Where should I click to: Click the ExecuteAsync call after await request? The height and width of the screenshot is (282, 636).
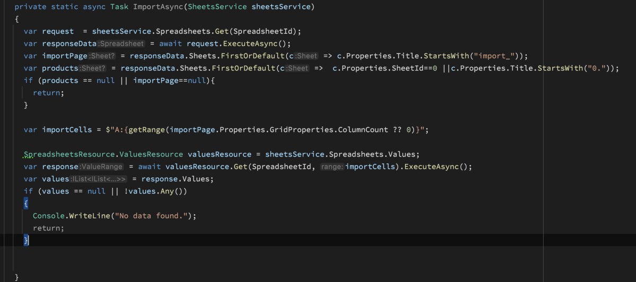tap(250, 43)
